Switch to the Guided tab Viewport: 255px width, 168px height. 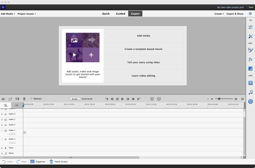(x=121, y=14)
